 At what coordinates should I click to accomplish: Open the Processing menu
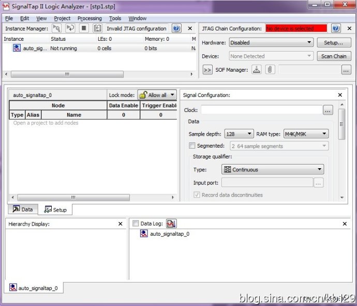(x=90, y=19)
